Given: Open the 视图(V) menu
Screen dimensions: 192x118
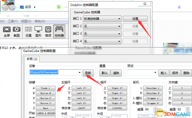Looking at the screenshot, I should pyautogui.click(x=26, y=21).
